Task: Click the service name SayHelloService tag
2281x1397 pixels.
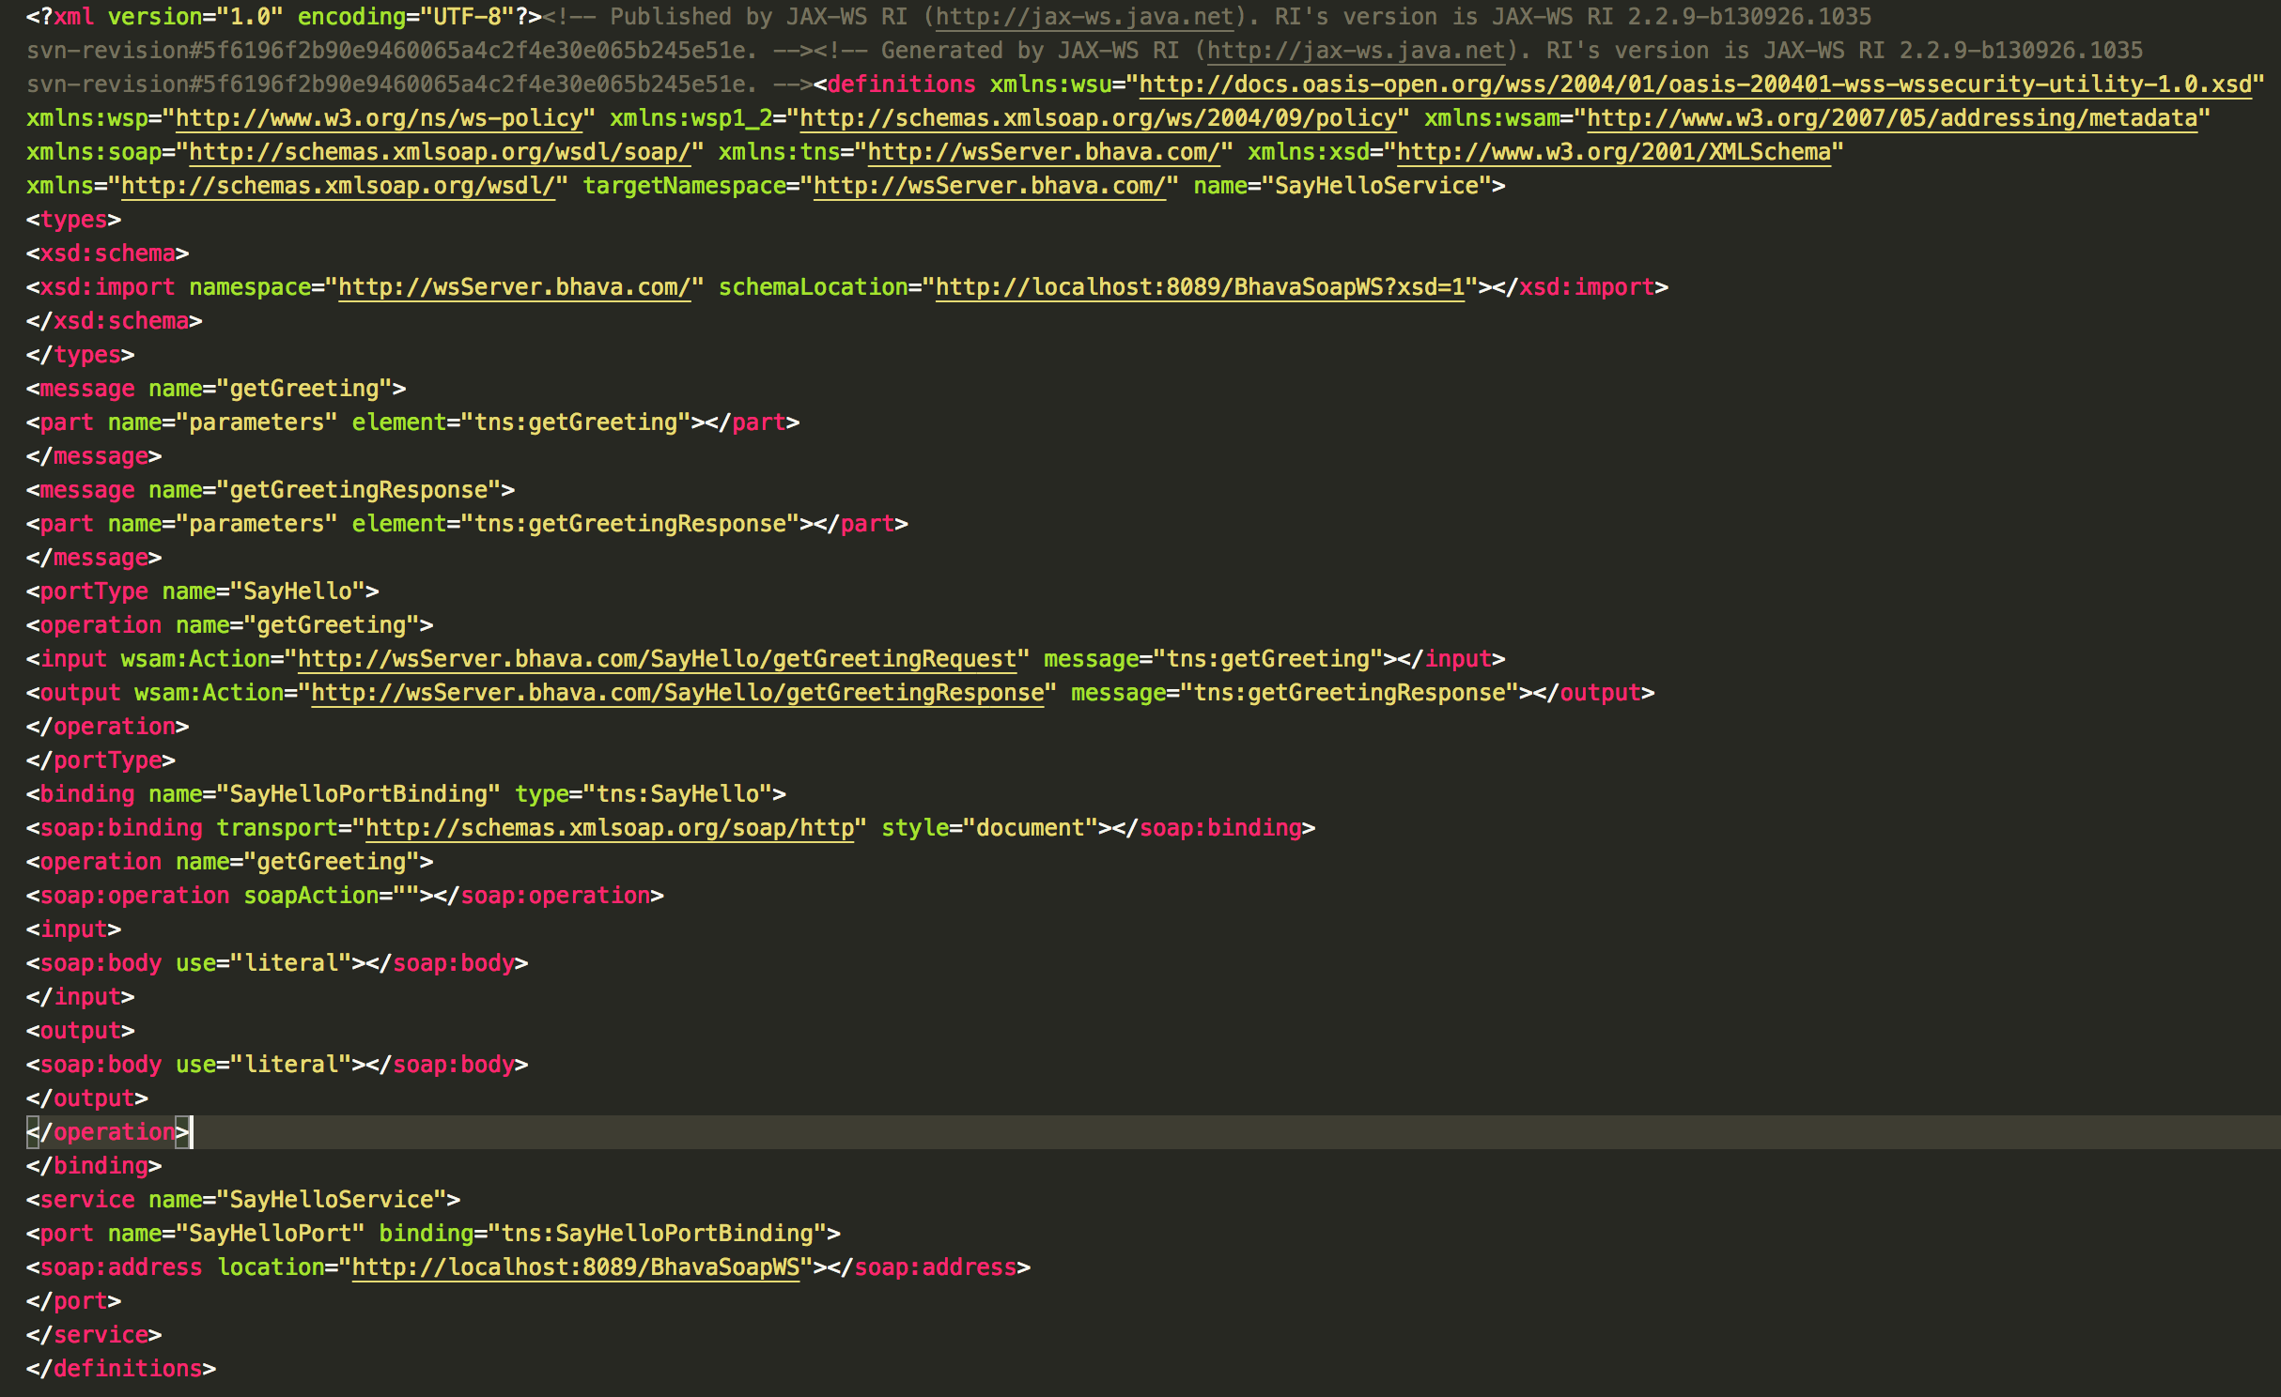Action: [242, 1200]
